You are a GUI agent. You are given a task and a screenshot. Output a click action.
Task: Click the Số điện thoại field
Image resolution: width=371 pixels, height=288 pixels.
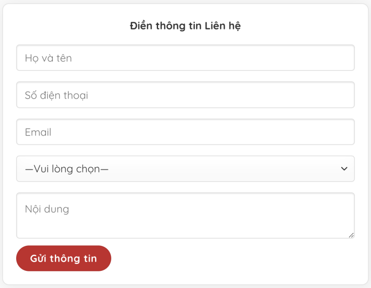[x=185, y=94]
